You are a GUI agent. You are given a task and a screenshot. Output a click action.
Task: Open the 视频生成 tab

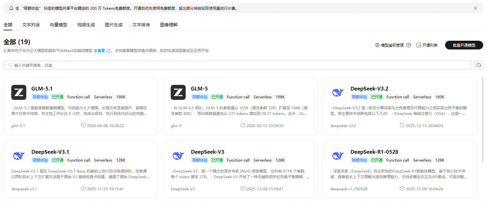[86, 25]
